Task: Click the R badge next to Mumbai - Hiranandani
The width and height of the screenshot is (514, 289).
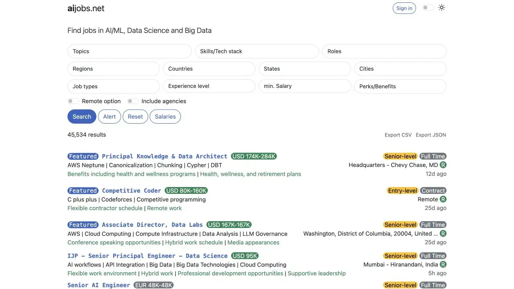Action: tap(443, 265)
